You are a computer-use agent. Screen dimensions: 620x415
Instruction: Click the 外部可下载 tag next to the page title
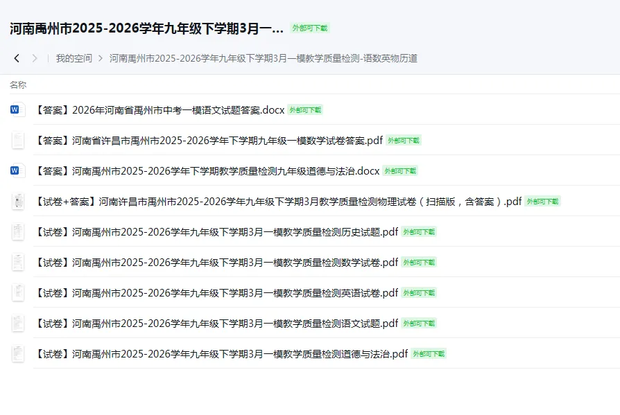pos(311,28)
